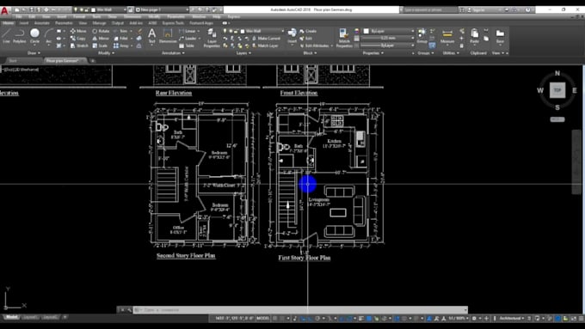Select the Line tool
Image resolution: width=585 pixels, height=329 pixels.
click(6, 36)
